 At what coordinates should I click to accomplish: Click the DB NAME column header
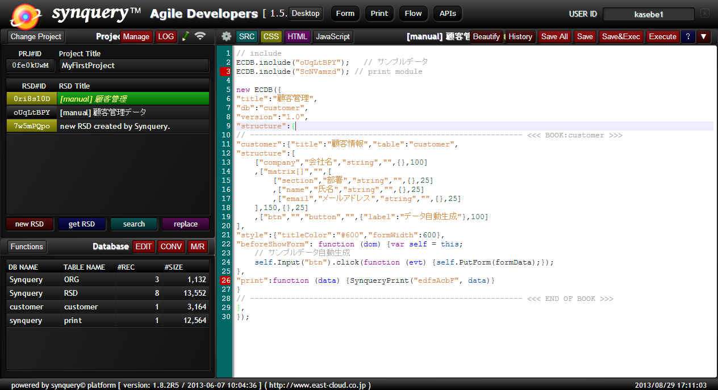(24, 267)
